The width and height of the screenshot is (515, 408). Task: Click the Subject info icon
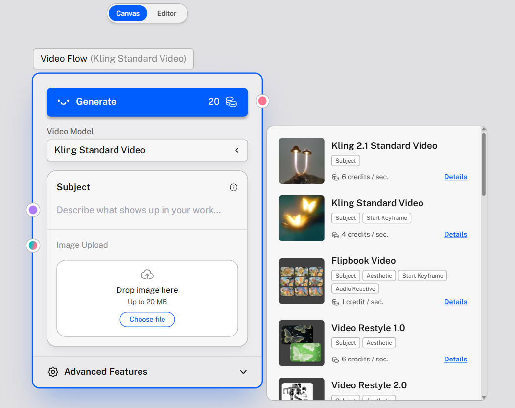coord(234,187)
